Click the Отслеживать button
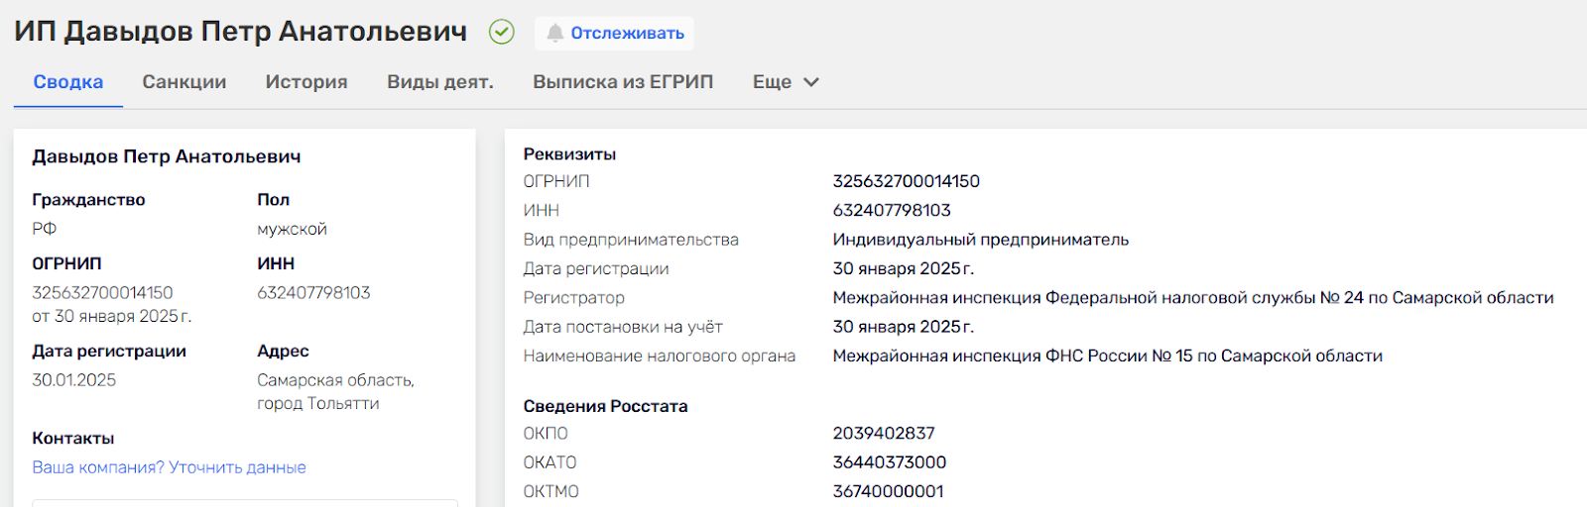Image resolution: width=1587 pixels, height=507 pixels. [x=614, y=33]
